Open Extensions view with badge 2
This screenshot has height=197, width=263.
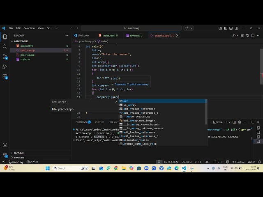click(x=5, y=77)
